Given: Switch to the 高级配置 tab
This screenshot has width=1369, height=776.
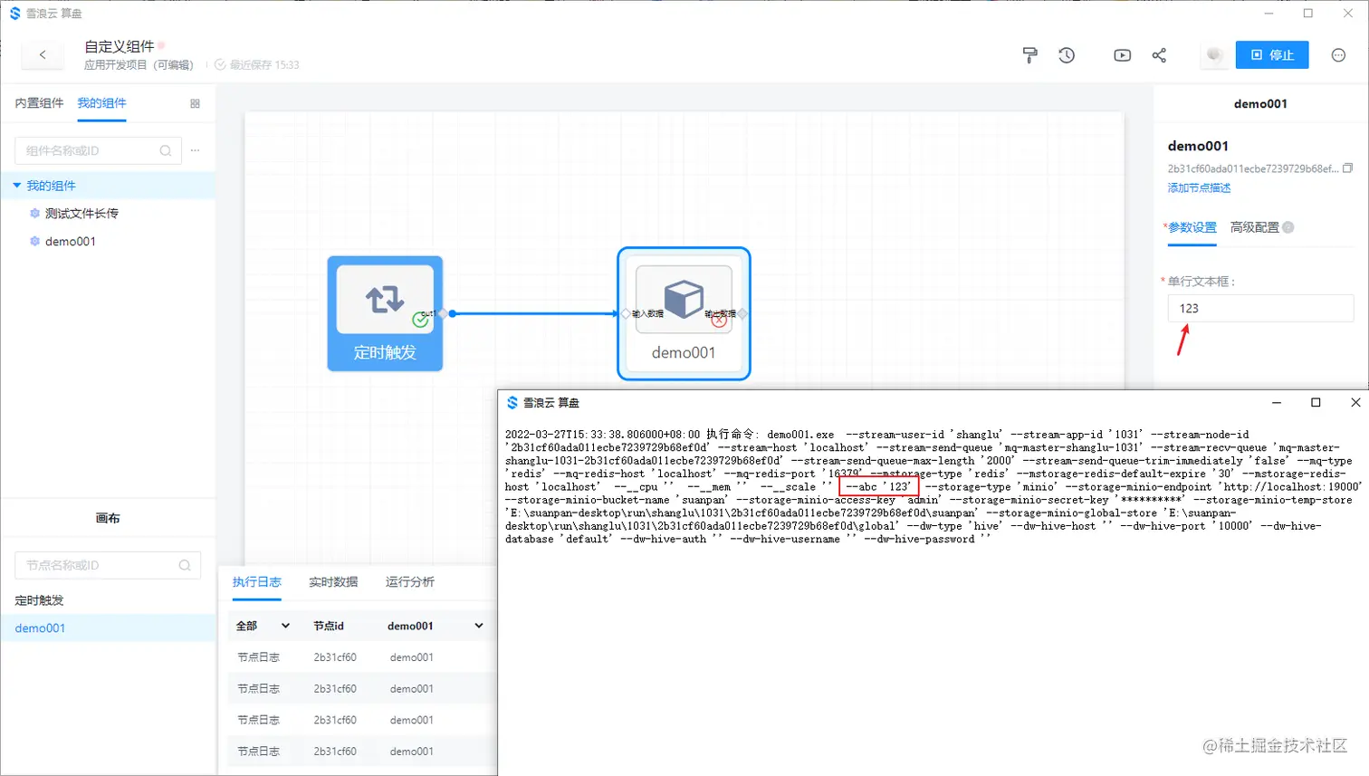Looking at the screenshot, I should pos(1255,227).
